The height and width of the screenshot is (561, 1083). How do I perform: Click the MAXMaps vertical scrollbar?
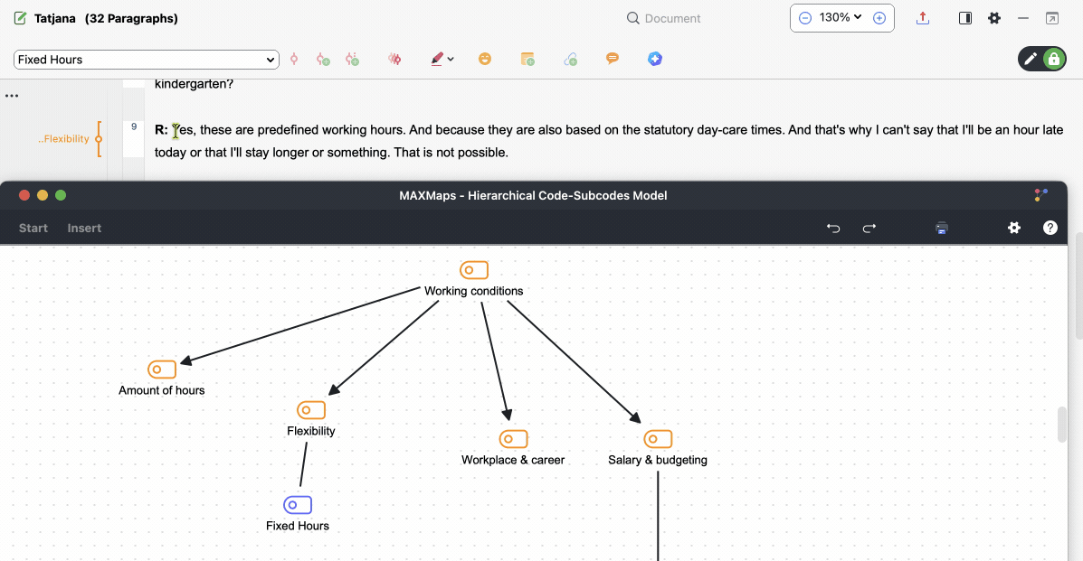point(1062,425)
